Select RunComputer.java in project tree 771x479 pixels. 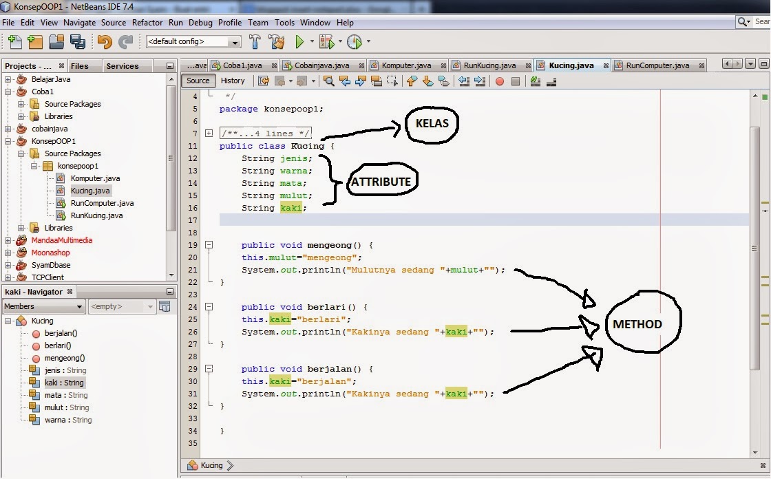pyautogui.click(x=103, y=203)
